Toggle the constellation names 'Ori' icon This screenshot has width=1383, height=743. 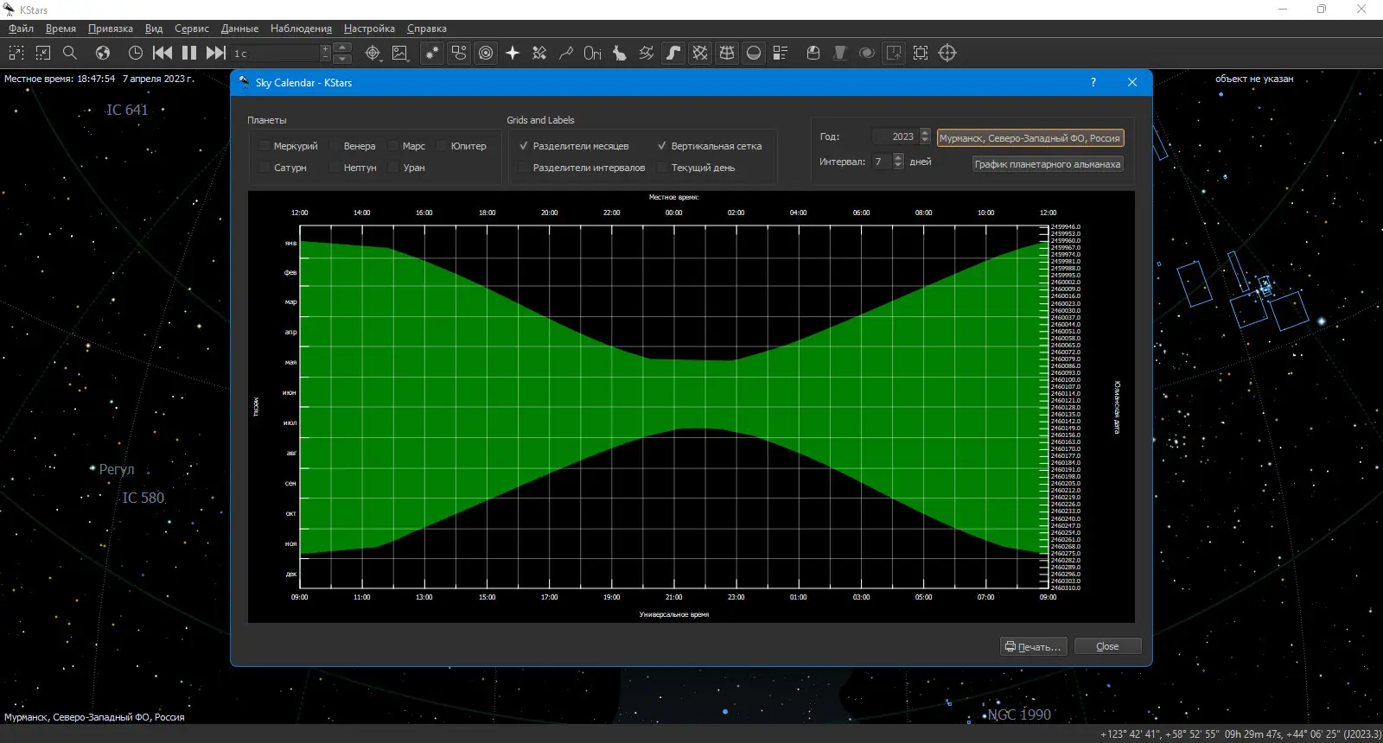[592, 53]
